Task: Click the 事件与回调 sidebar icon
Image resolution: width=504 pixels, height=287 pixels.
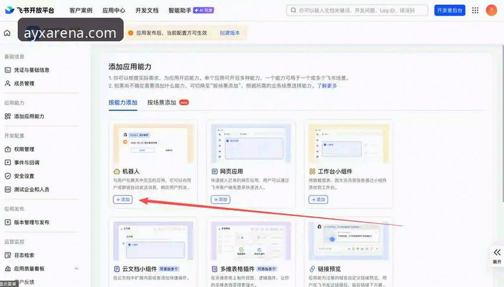Action: click(x=8, y=162)
